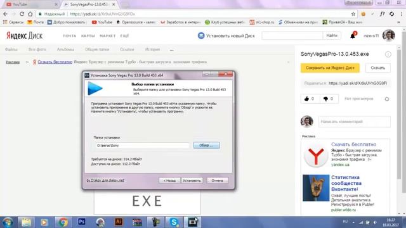Open the 'by D!akov для diakov.net' link
The height and width of the screenshot is (228, 406).
pos(105,180)
